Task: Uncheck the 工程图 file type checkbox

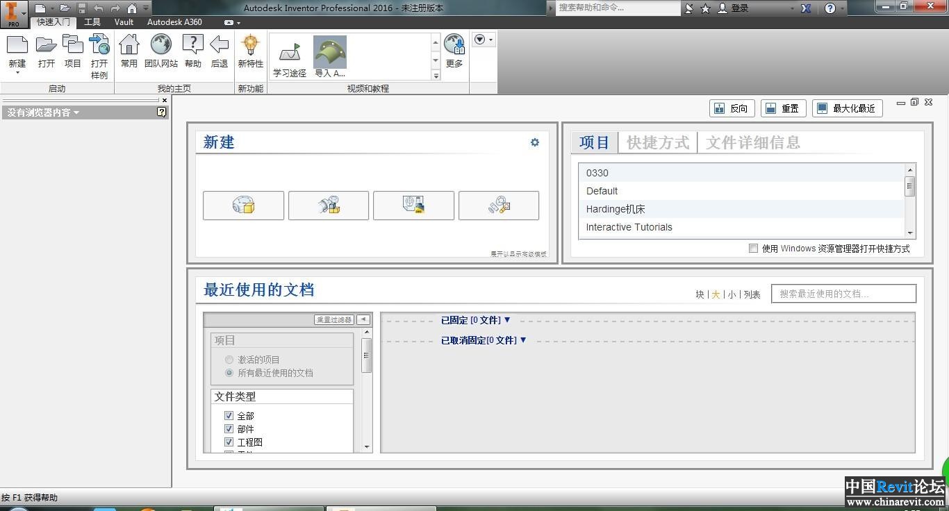Action: [229, 442]
